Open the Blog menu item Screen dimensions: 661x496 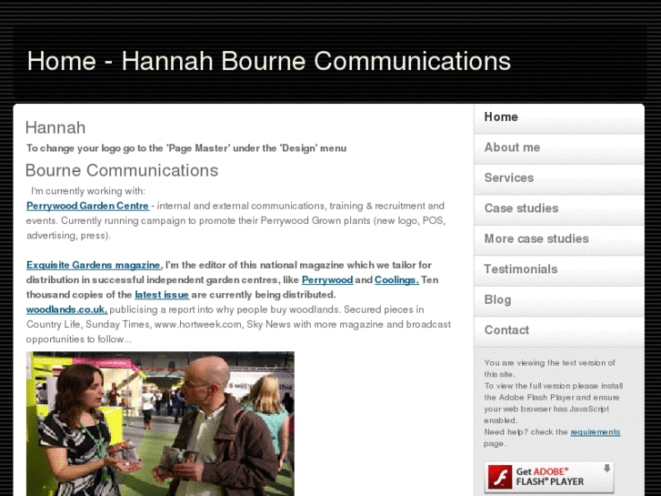pos(559,299)
